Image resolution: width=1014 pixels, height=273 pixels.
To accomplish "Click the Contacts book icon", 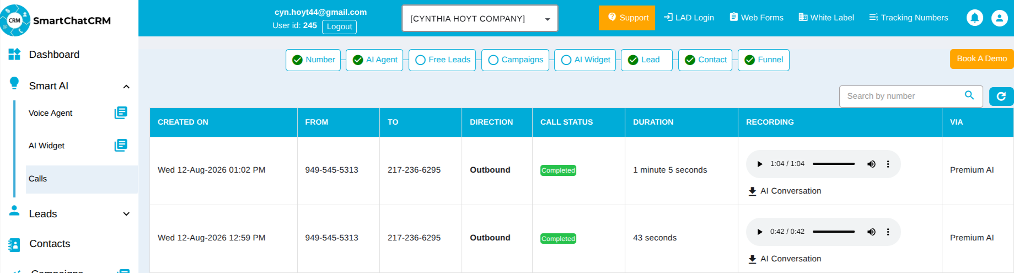I will (14, 245).
